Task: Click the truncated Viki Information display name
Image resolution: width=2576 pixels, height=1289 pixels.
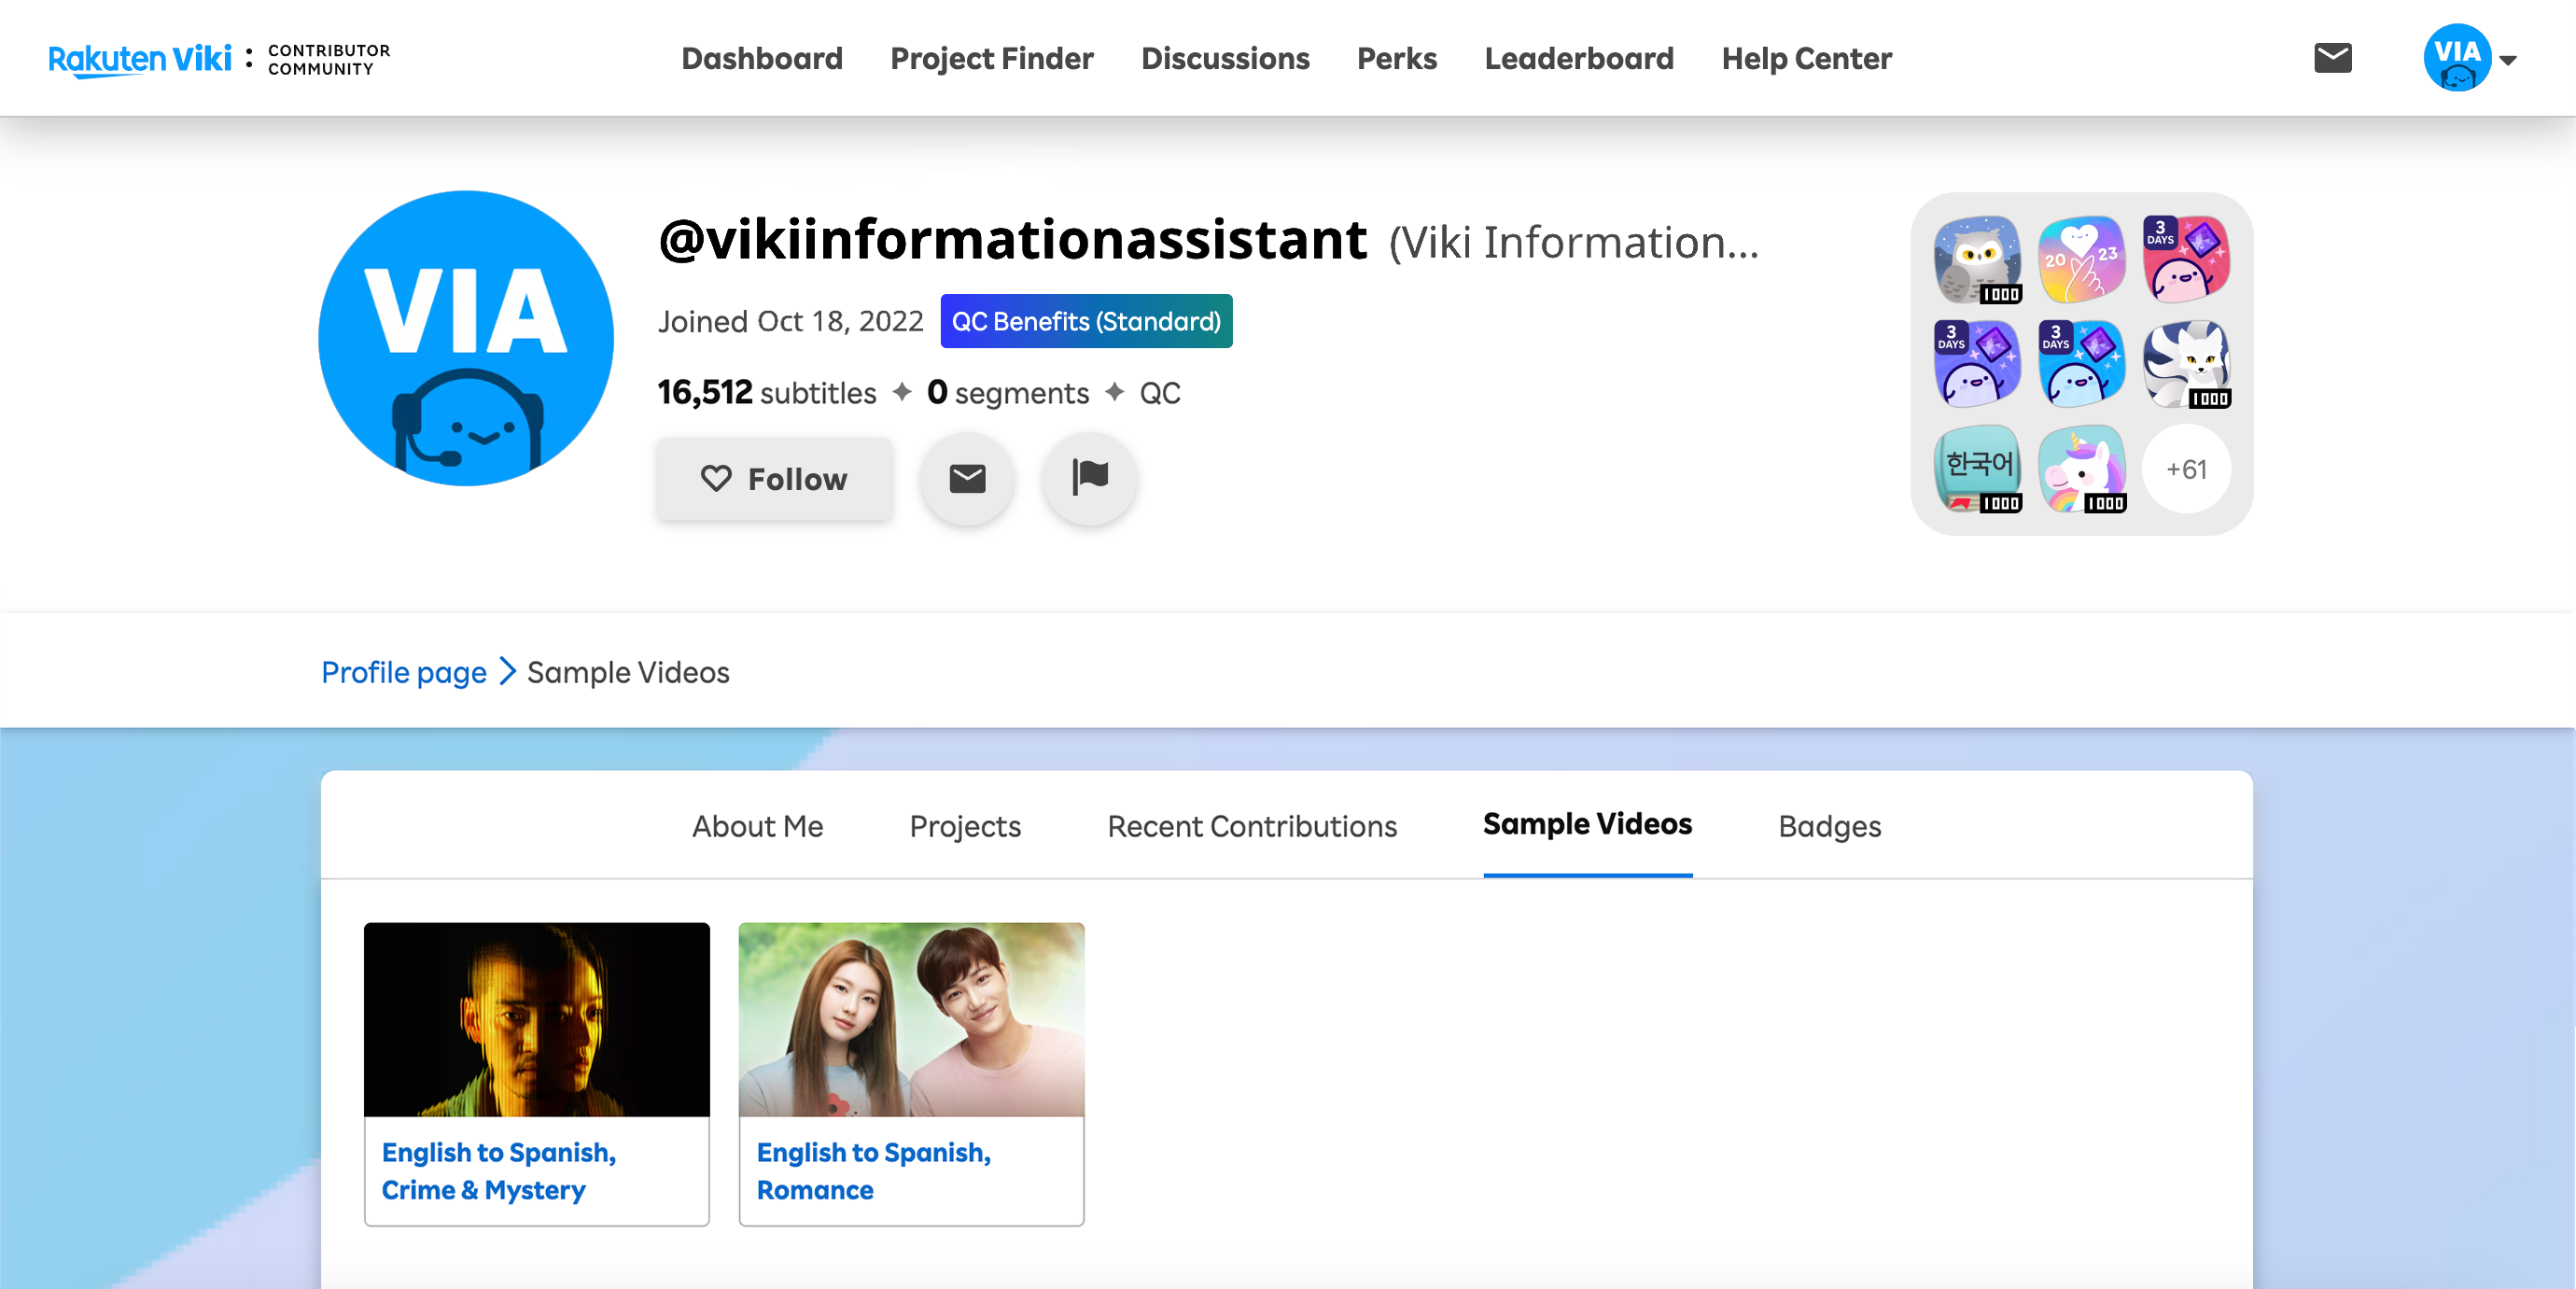Action: pos(1573,242)
